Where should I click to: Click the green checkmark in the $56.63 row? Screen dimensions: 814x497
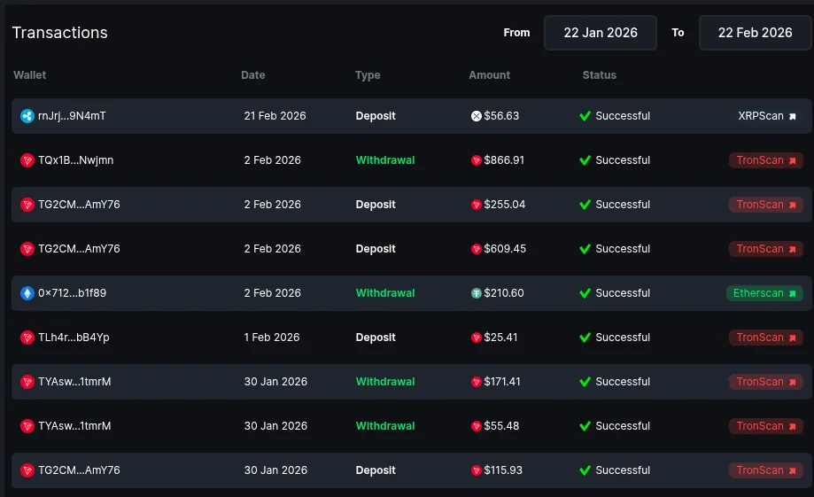[585, 116]
